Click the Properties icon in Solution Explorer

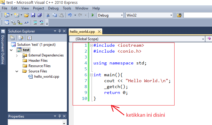coord(12,38)
